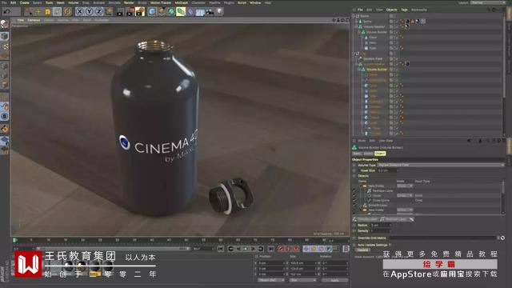Image resolution: width=512 pixels, height=288 pixels.
Task: Open Mode dropdown of first New Folder row
Action: pos(405,186)
